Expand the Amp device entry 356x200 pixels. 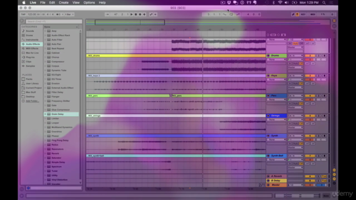[x=45, y=31]
